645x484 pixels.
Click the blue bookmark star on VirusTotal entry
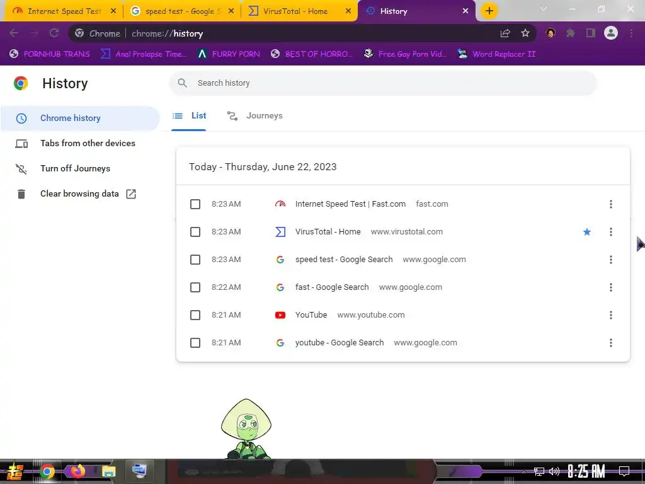click(587, 232)
